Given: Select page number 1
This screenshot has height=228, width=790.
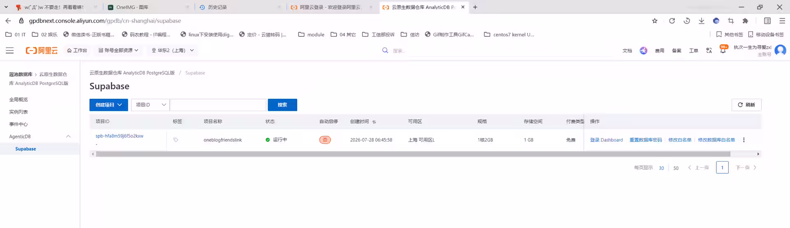Looking at the screenshot, I should coord(722,167).
